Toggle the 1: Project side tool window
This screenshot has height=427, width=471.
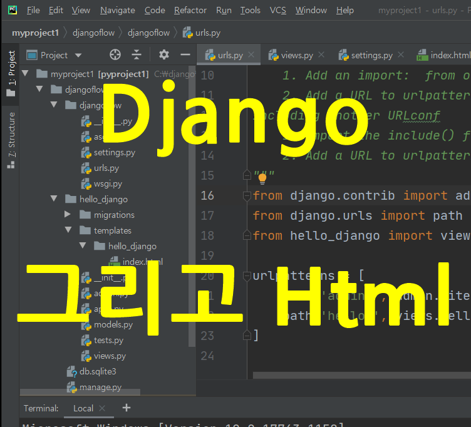coord(11,74)
